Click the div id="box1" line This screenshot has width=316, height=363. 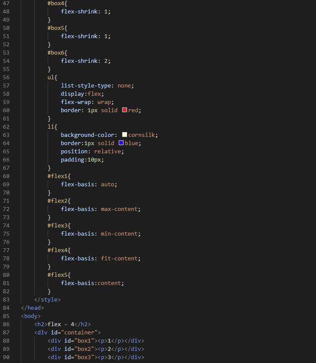click(96, 341)
